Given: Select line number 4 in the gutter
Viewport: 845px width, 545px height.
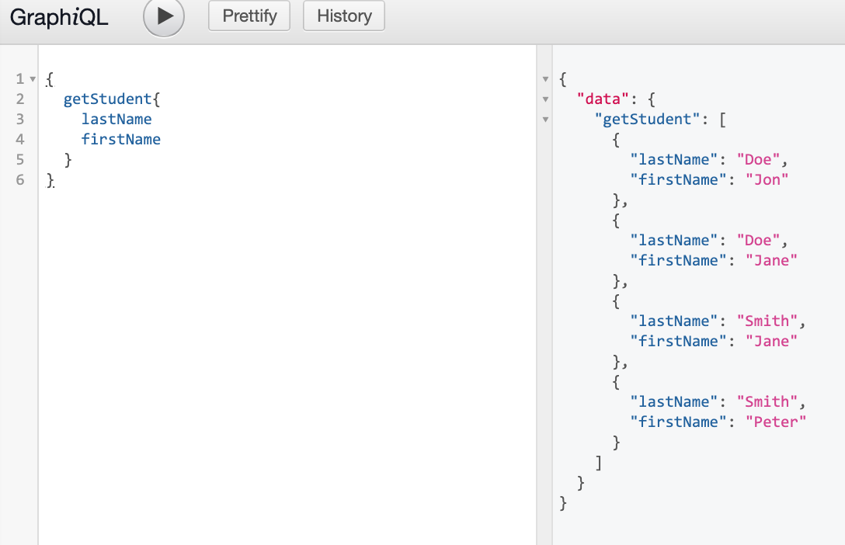Looking at the screenshot, I should coord(19,139).
